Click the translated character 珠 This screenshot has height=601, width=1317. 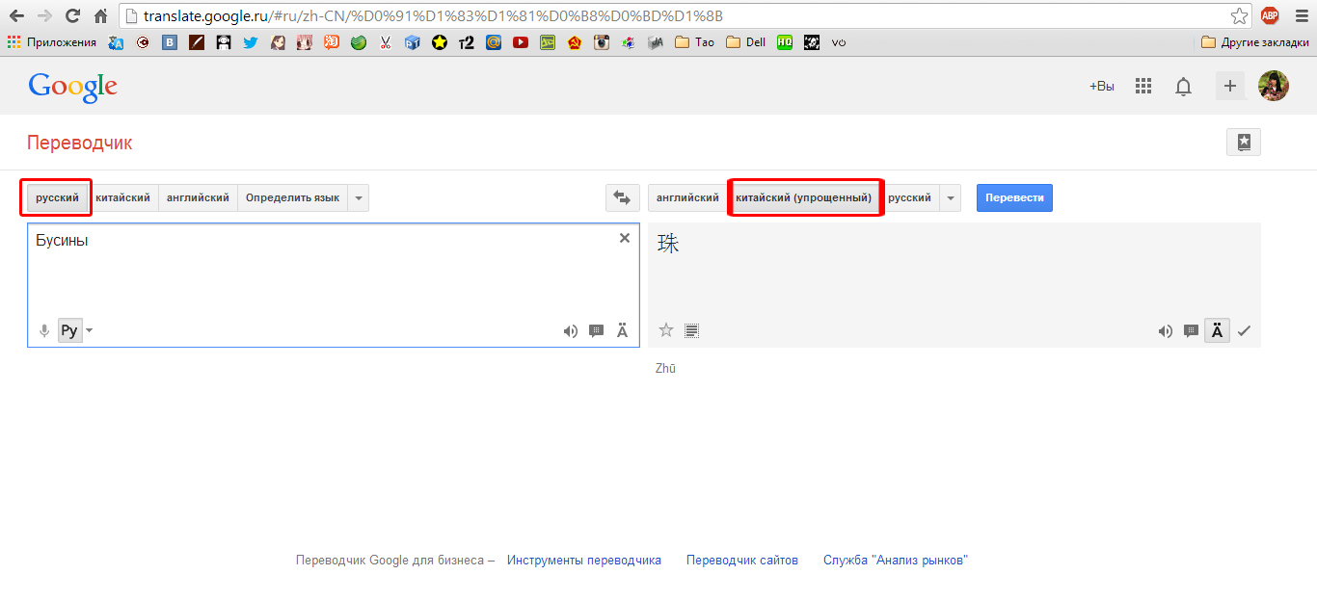tap(668, 244)
